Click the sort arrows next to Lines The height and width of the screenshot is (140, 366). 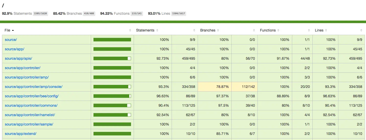[x=326, y=30]
